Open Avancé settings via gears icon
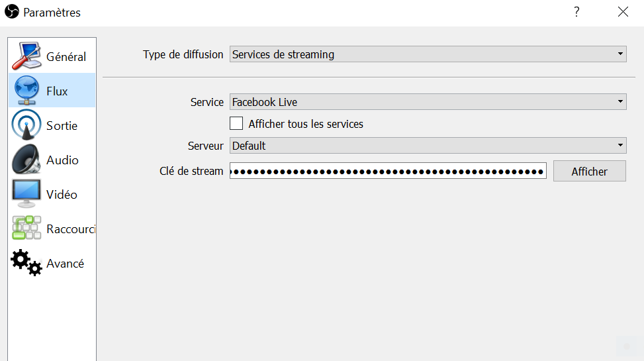The height and width of the screenshot is (361, 644). point(26,263)
